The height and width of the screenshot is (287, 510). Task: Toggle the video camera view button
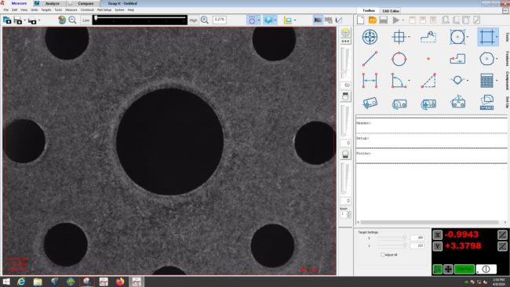(x=318, y=20)
